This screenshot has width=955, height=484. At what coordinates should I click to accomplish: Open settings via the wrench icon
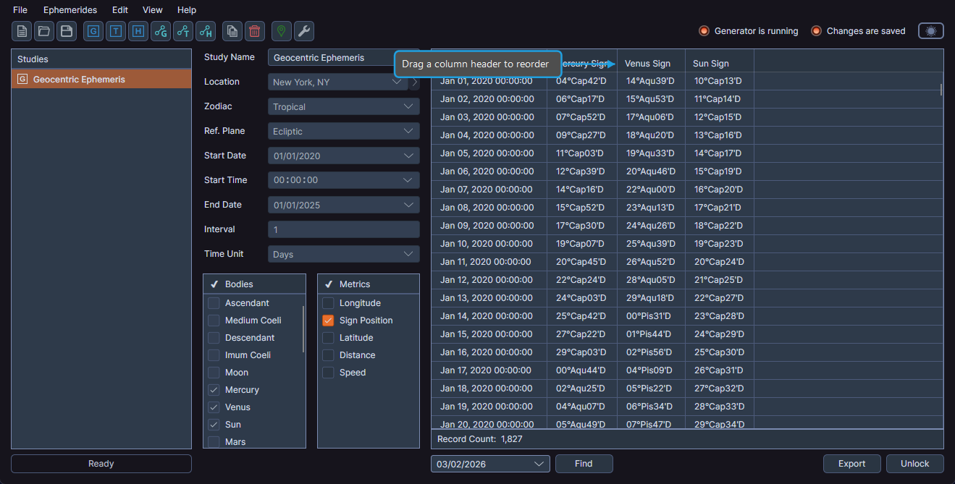(x=303, y=31)
